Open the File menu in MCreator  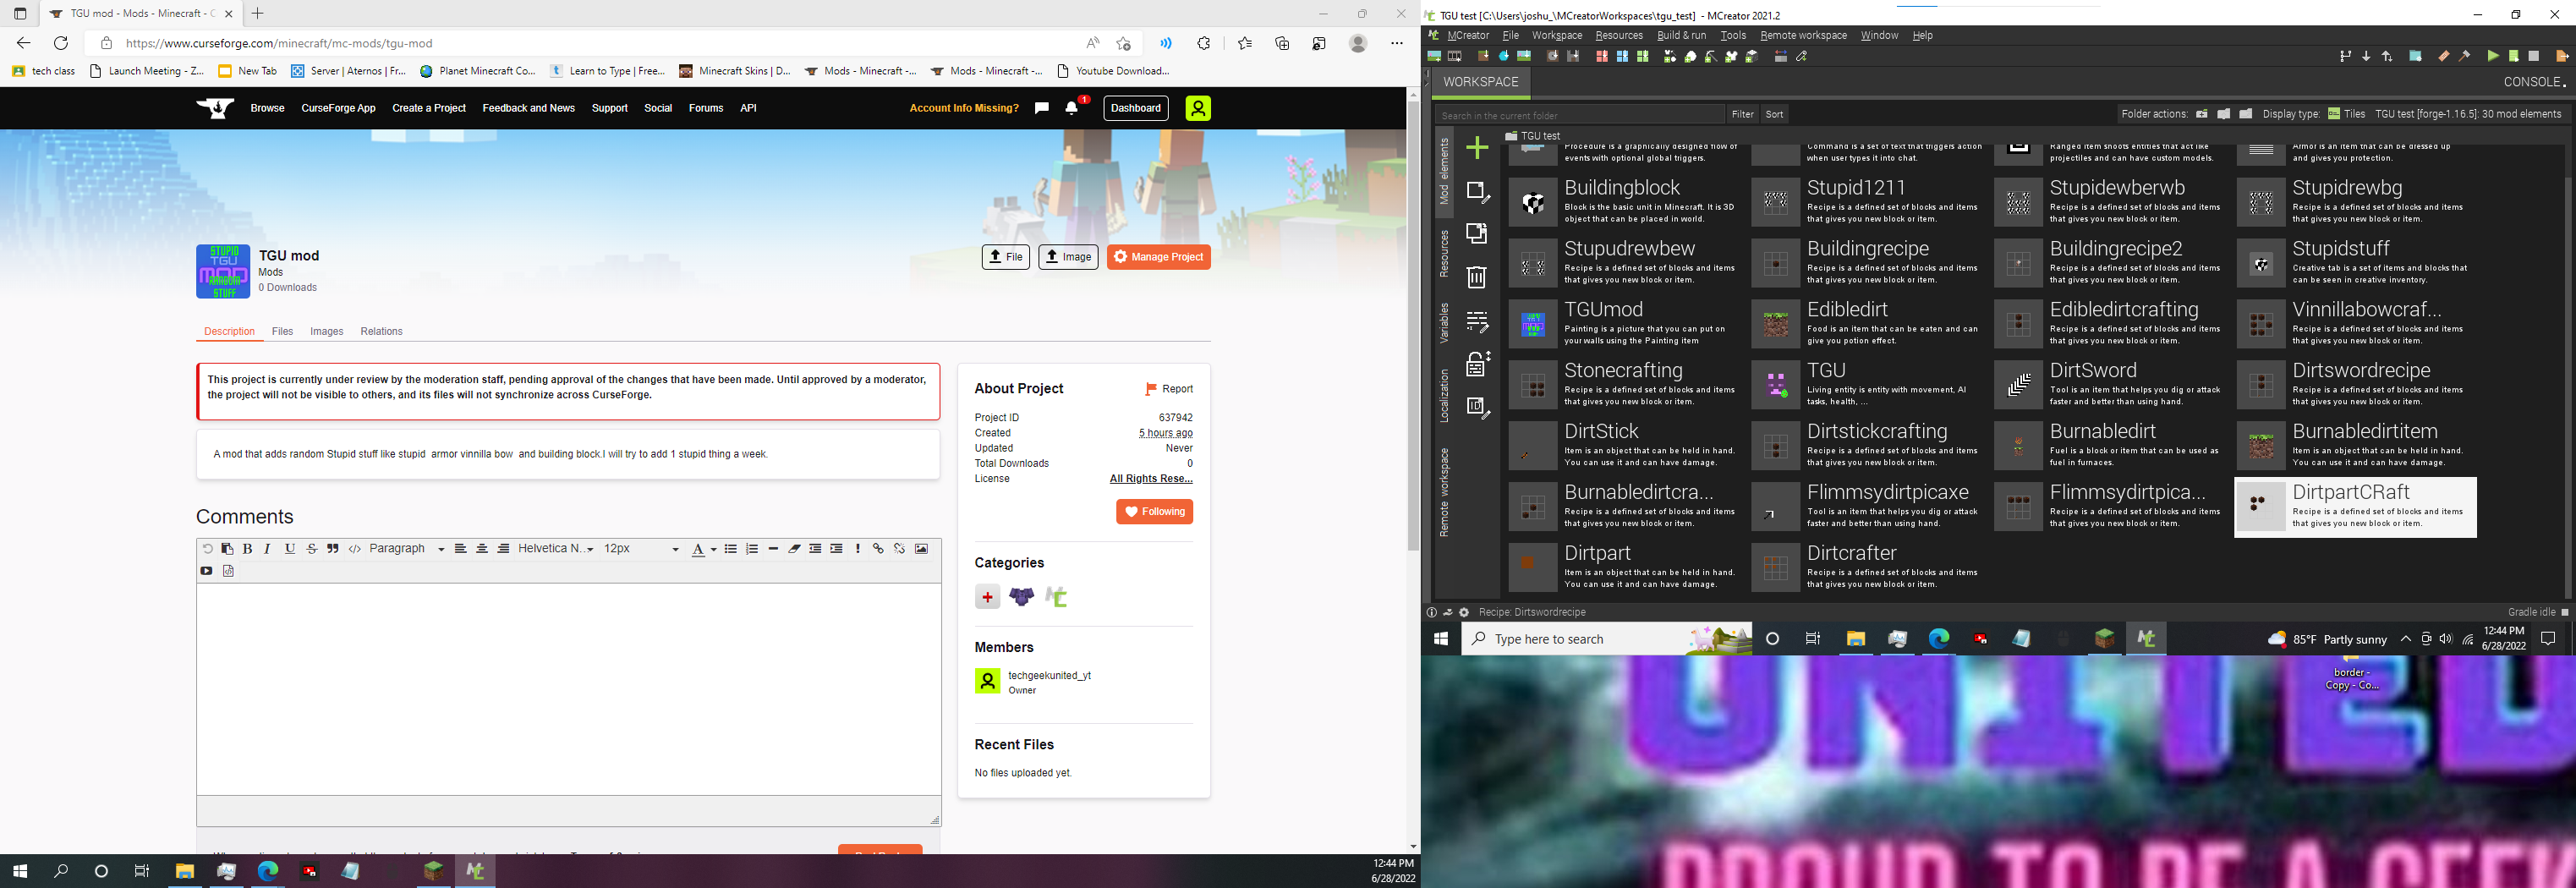coord(1510,35)
